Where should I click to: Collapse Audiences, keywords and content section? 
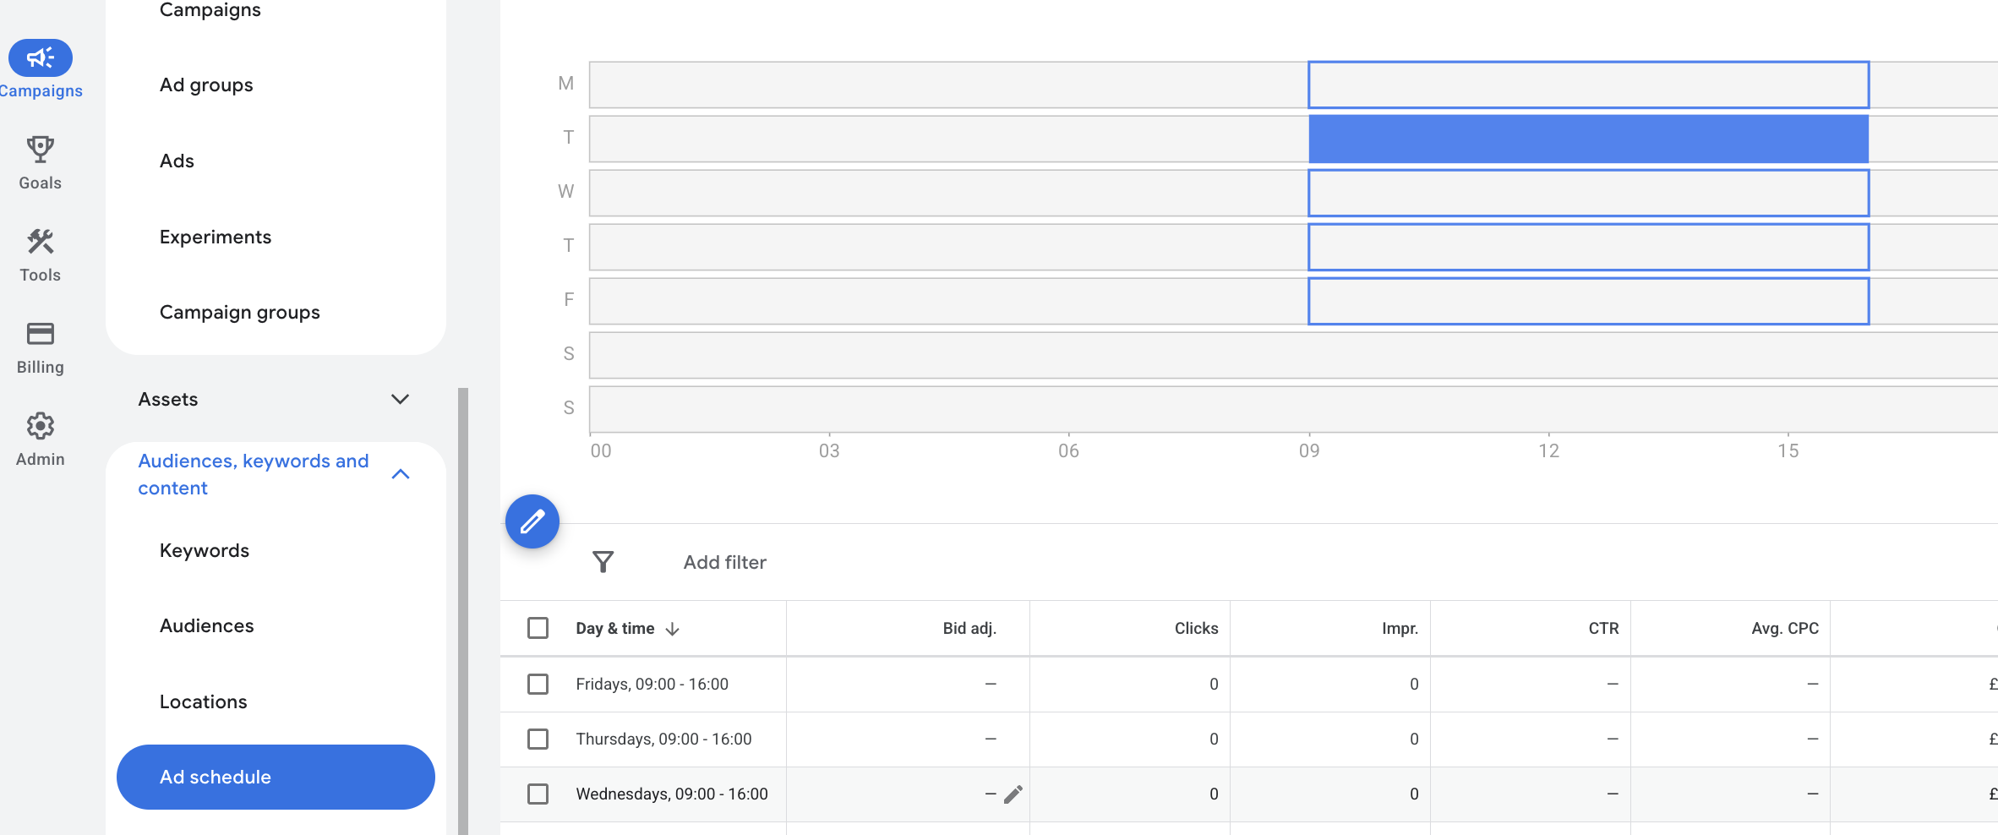click(401, 474)
